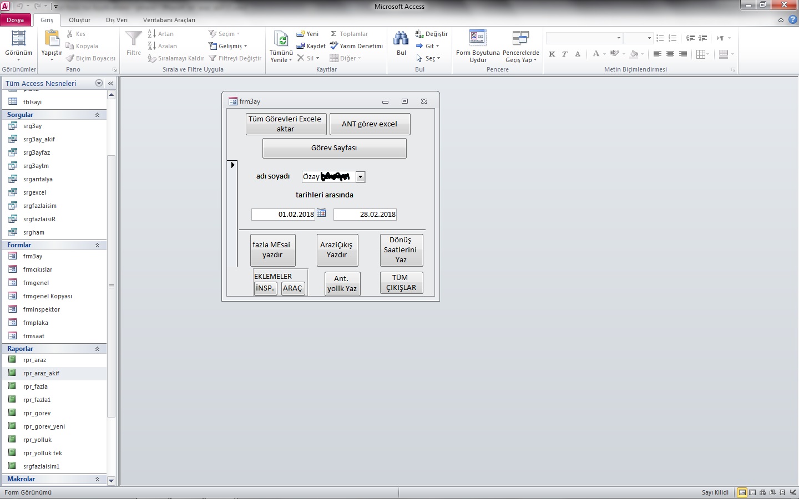
Task: Click the TÜM ÇIKIŞLAR button
Action: click(x=401, y=283)
